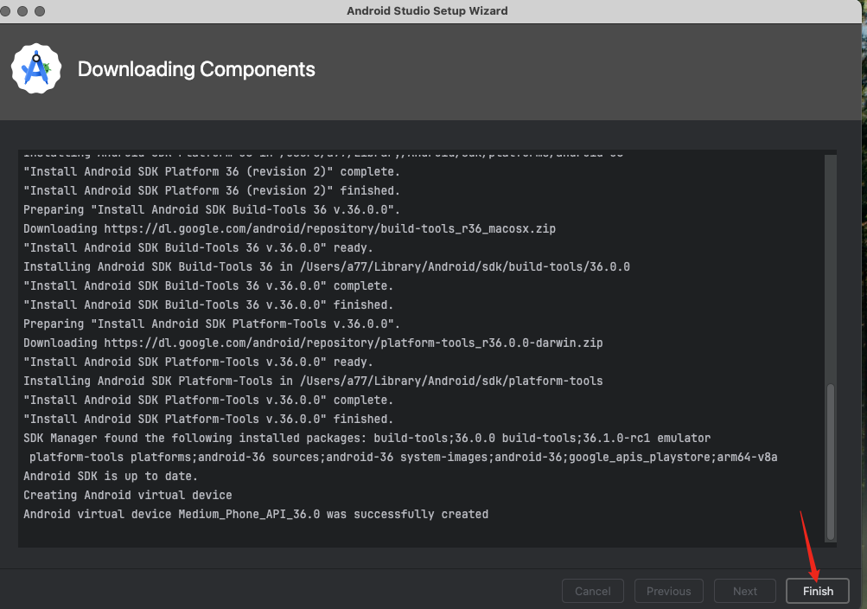Image resolution: width=867 pixels, height=609 pixels.
Task: Click the 'Build-Tools 36 v.36.0.0 complete' line
Action: pos(208,286)
